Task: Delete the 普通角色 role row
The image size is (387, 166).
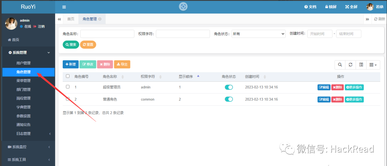Action: click(338, 99)
